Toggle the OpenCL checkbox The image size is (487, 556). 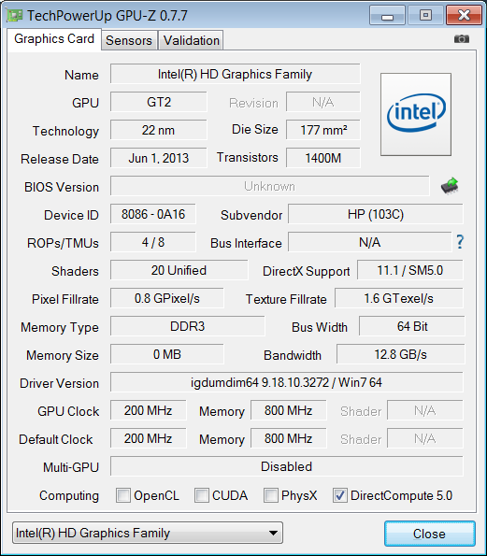[x=123, y=495]
